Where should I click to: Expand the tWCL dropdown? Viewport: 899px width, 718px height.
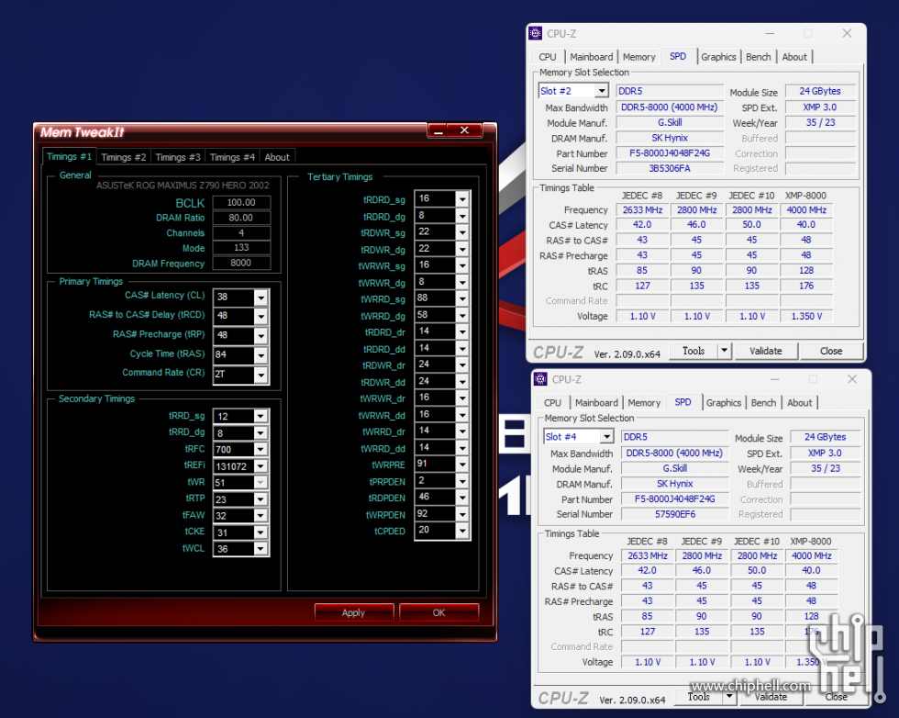(261, 549)
